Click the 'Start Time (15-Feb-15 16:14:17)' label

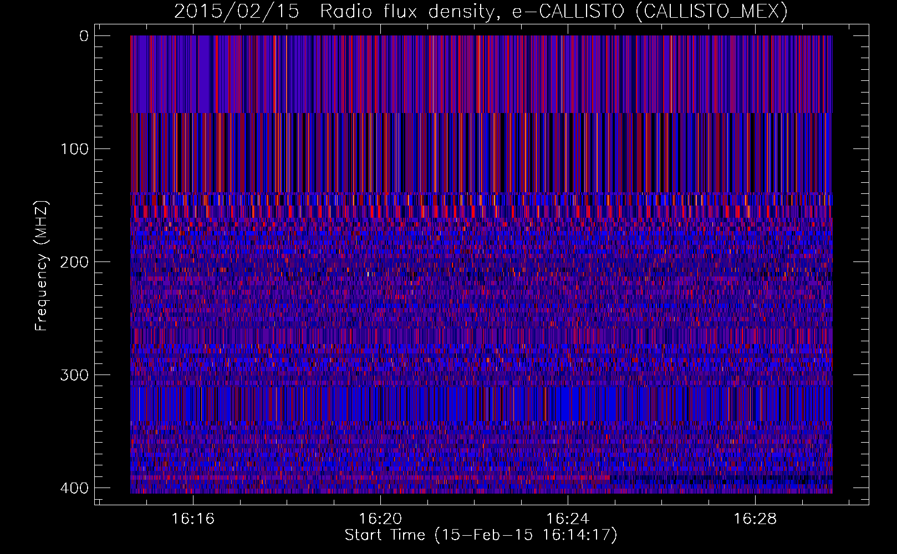(481, 535)
